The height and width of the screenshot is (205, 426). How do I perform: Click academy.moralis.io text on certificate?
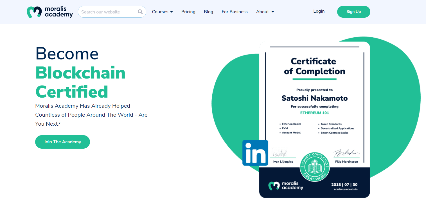click(x=346, y=189)
